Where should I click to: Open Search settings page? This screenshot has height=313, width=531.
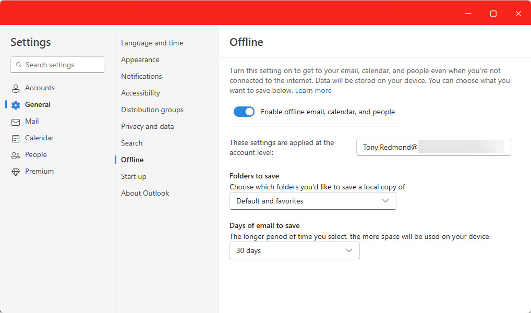point(132,143)
